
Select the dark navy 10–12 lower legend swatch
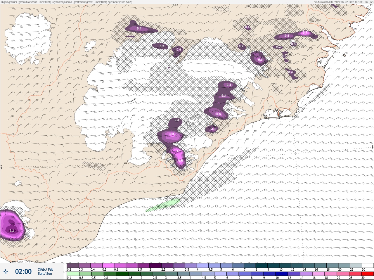281,274
